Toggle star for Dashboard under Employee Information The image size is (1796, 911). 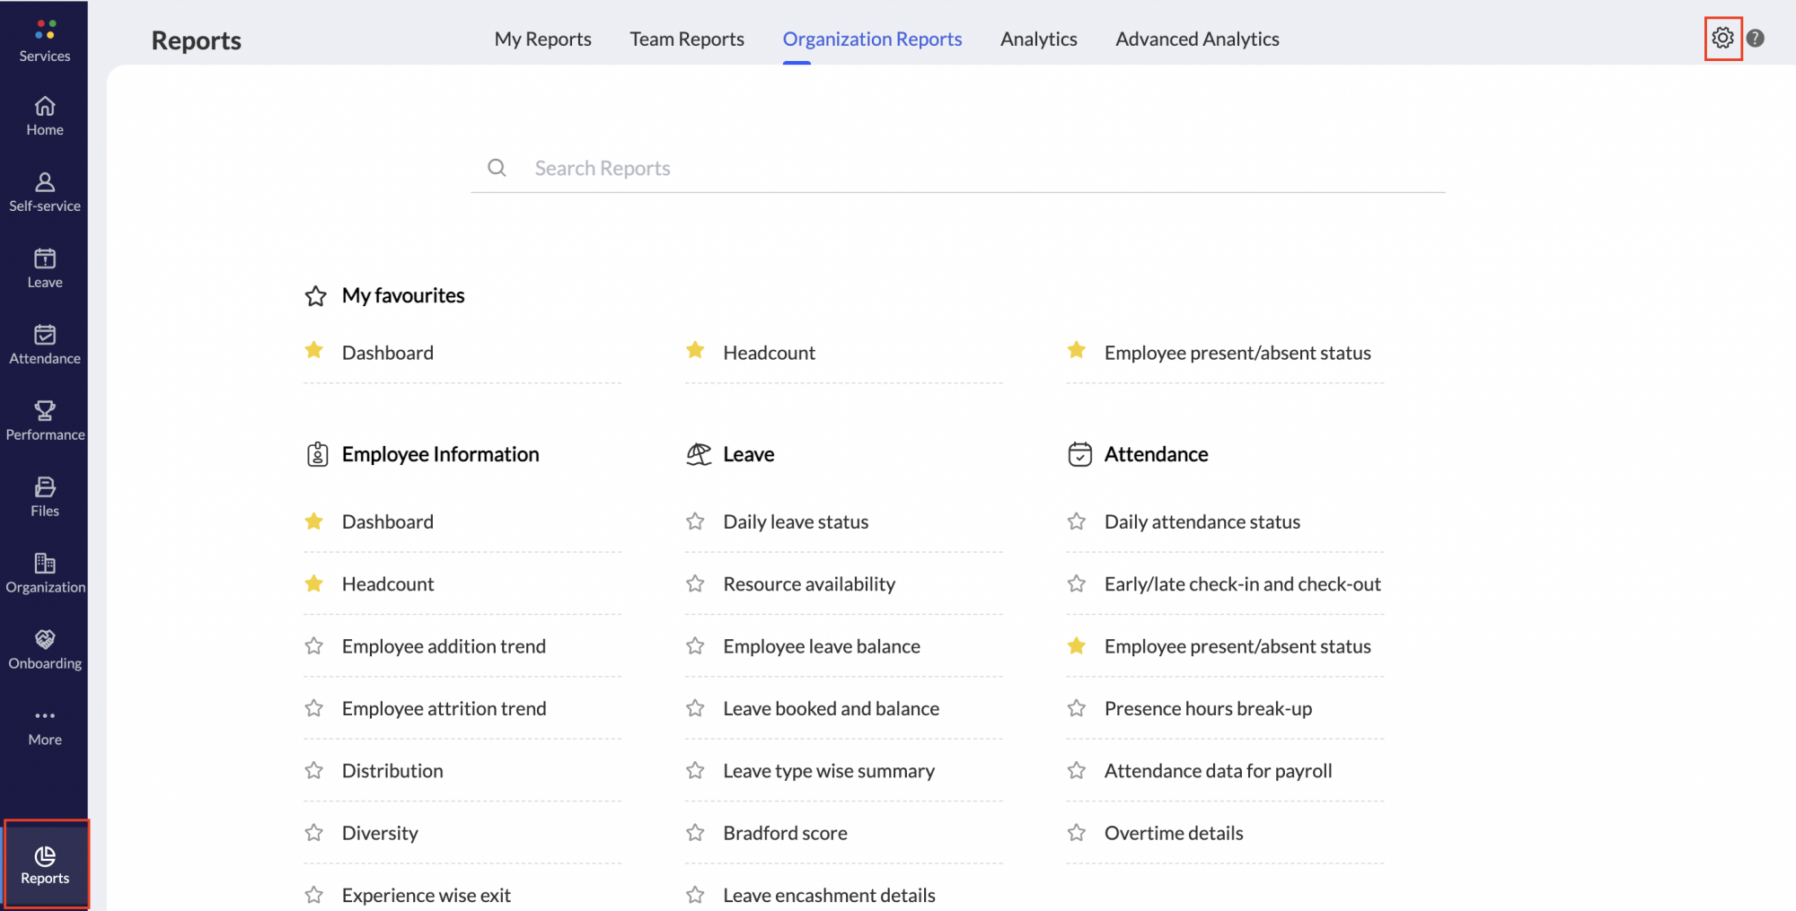coord(313,521)
